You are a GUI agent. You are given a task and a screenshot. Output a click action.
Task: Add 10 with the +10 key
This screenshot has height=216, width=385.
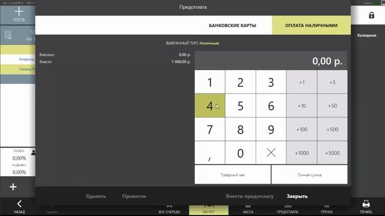pyautogui.click(x=301, y=106)
